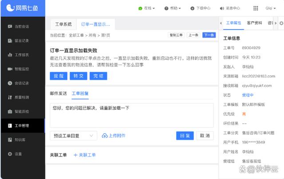Open 消息中心 speaker icon

(222, 8)
